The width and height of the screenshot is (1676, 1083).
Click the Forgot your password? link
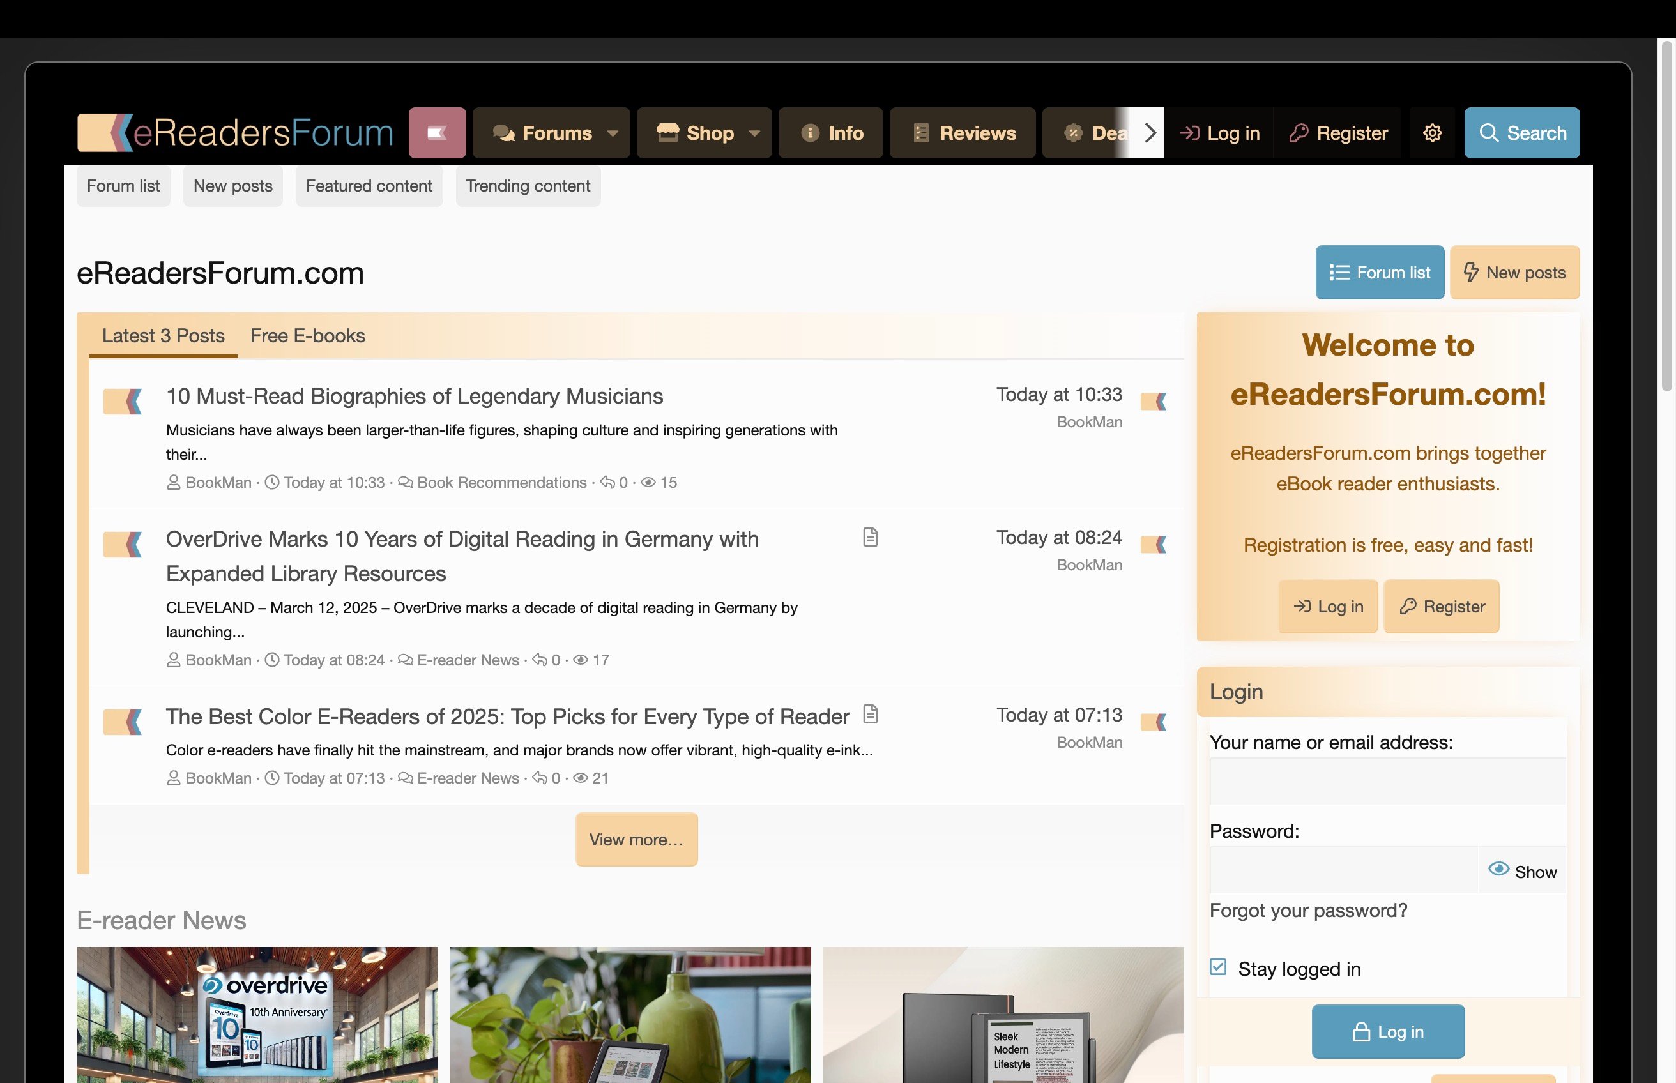coord(1308,911)
